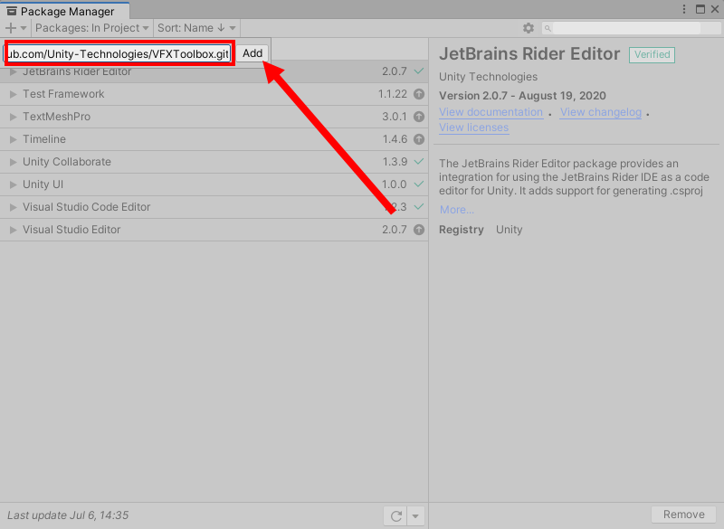Expand the Unity UI row arrow
Screen dimensions: 724x529
pos(13,184)
